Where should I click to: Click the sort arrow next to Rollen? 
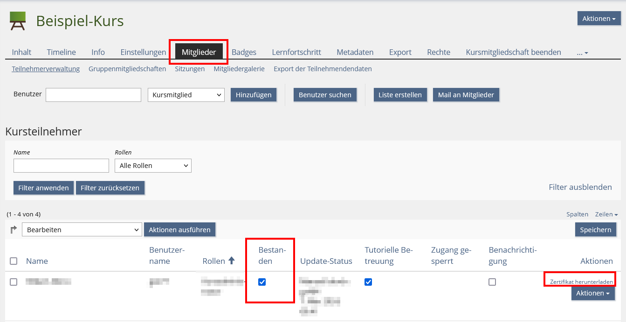tap(232, 261)
